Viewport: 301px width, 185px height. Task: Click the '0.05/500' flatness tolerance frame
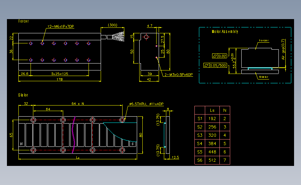coord(215,66)
